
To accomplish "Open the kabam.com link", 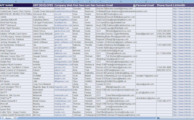I will click(60, 70).
